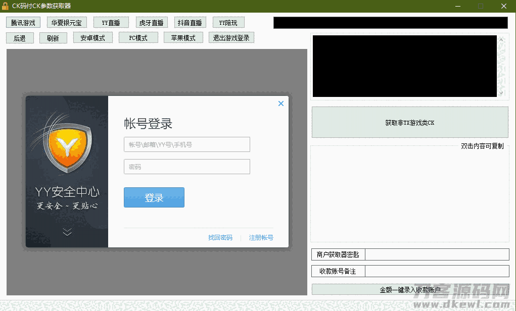Viewport: 516px width, 311px height.
Task: Close the YY login dialog with the X
Action: click(281, 103)
